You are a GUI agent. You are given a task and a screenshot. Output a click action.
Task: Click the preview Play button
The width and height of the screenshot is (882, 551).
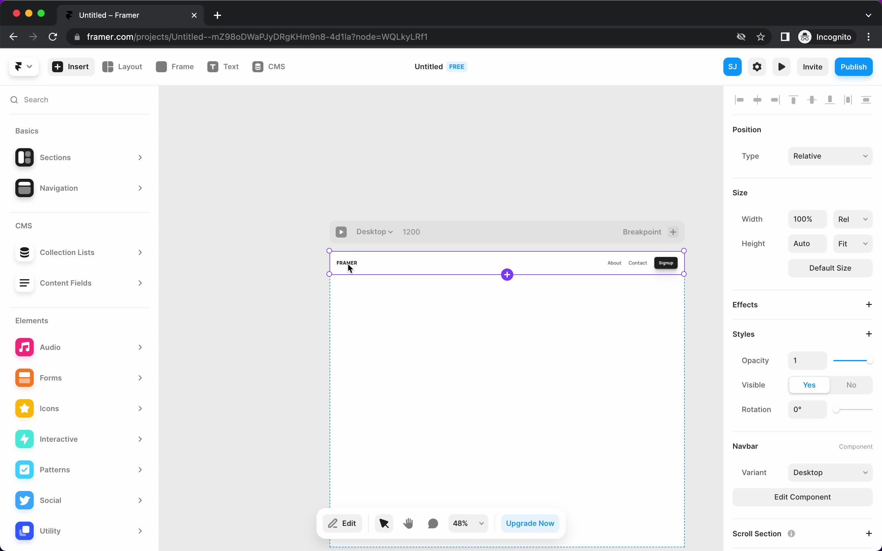click(782, 67)
